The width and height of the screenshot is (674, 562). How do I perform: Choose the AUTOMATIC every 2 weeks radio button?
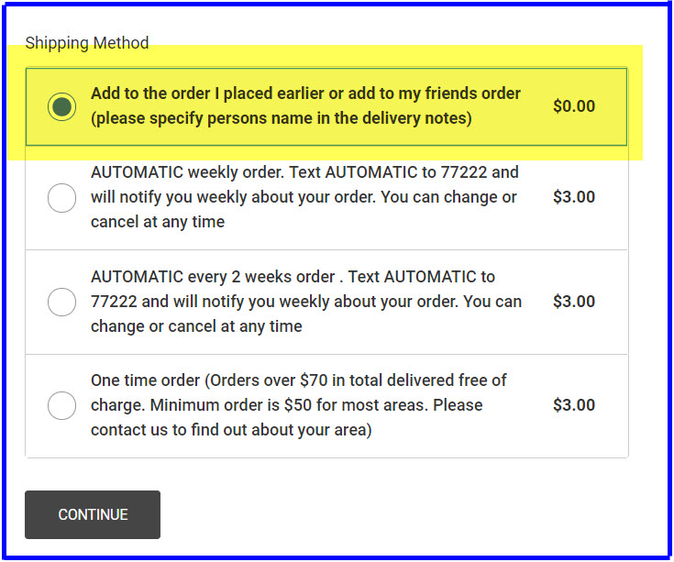(61, 302)
